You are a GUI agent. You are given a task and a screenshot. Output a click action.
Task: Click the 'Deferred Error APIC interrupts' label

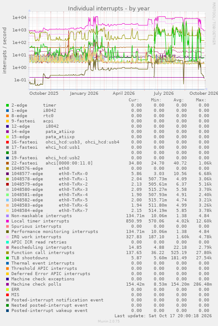click(51, 274)
